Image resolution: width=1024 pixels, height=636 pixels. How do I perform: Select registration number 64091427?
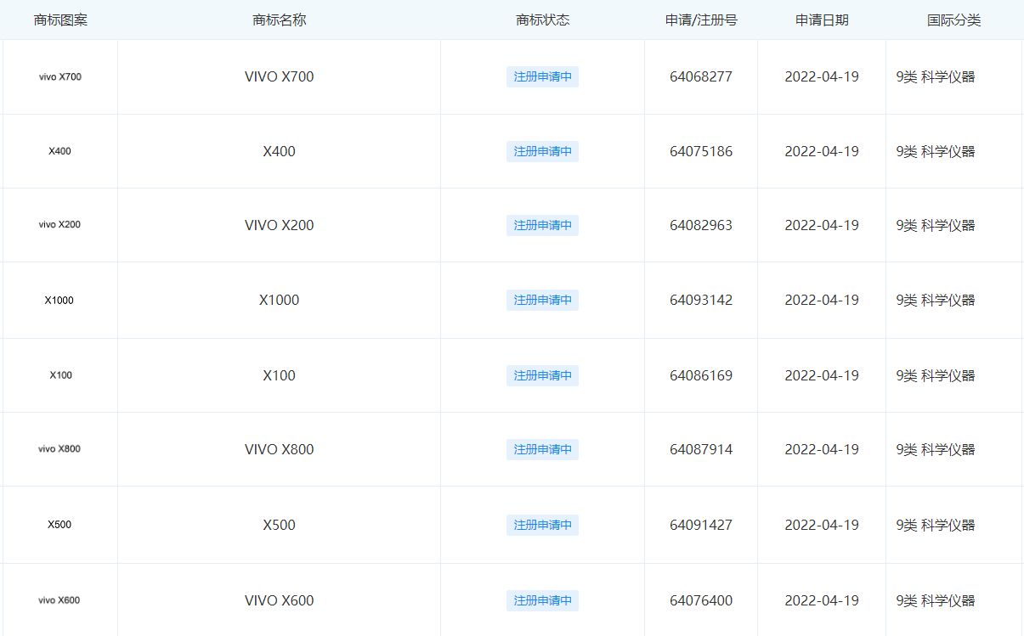pyautogui.click(x=701, y=525)
